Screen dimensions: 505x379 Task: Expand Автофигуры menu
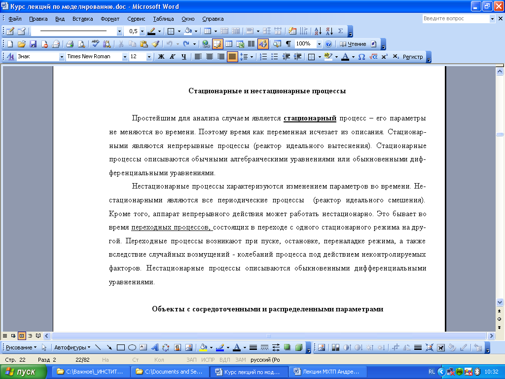(72, 347)
